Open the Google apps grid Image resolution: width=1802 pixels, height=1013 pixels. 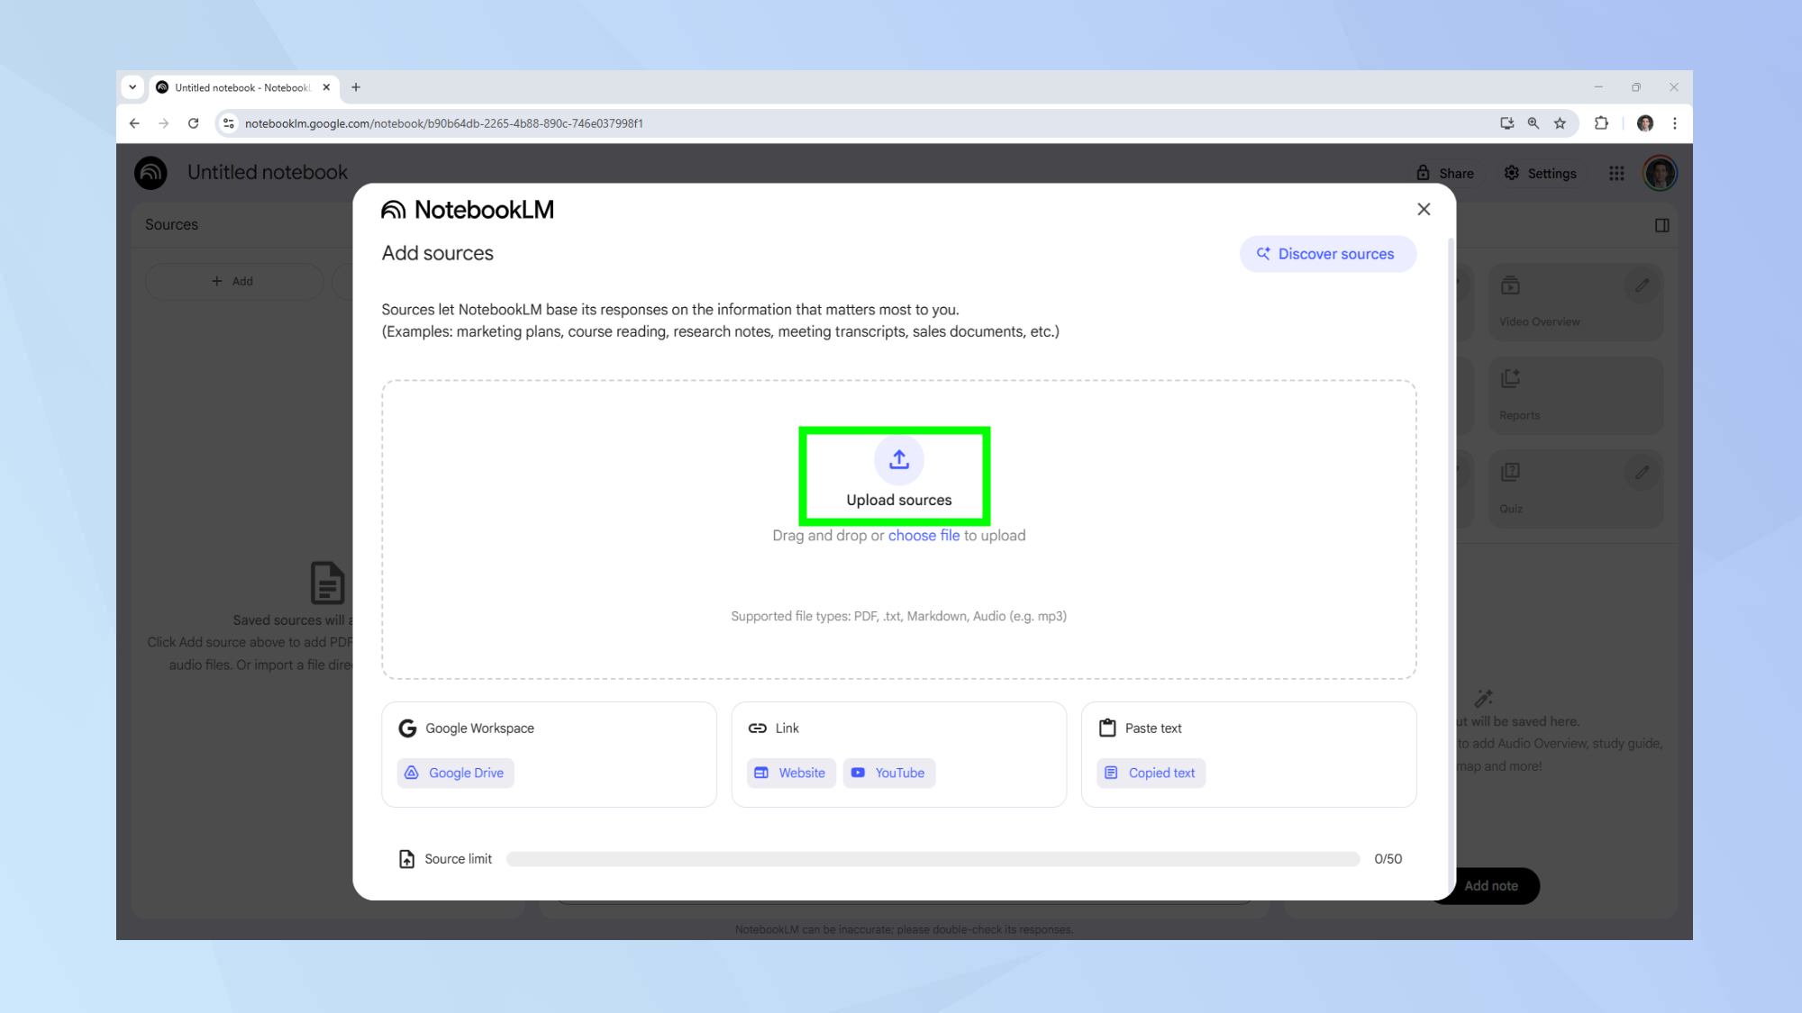1616,173
